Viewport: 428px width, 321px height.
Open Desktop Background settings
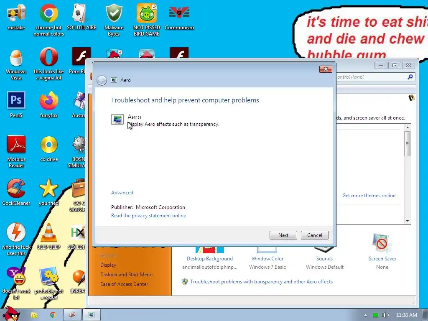click(x=210, y=258)
